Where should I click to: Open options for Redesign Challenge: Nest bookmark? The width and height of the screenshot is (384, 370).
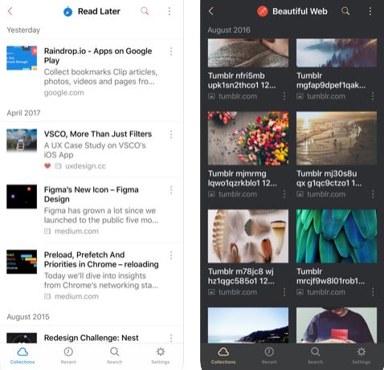[x=171, y=338]
